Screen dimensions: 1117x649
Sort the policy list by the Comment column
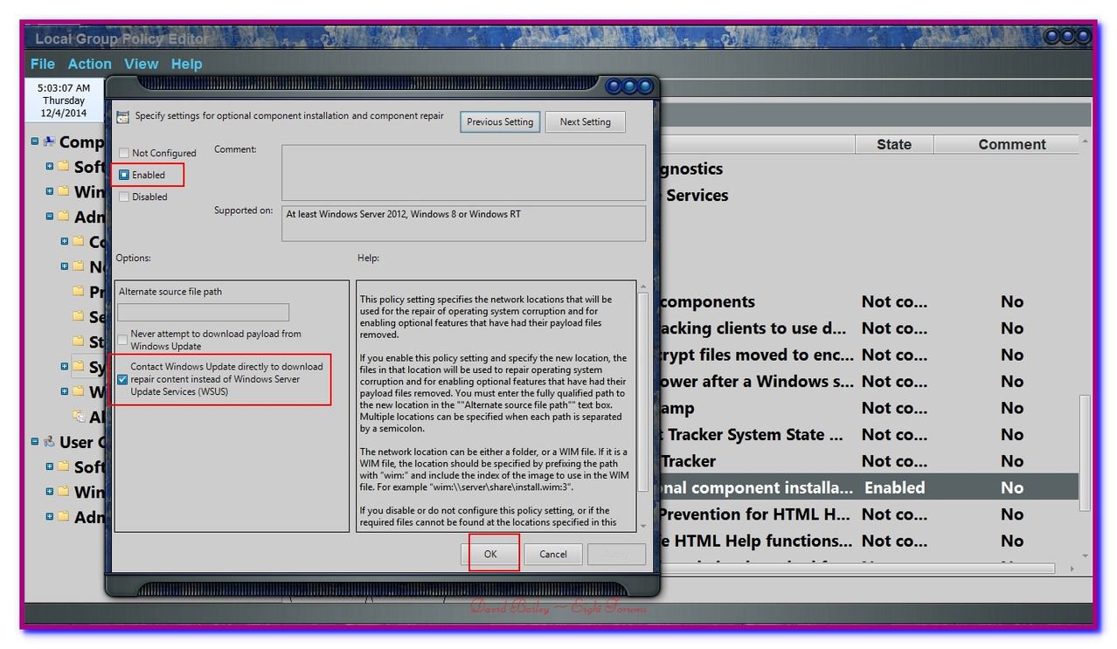click(x=1011, y=145)
